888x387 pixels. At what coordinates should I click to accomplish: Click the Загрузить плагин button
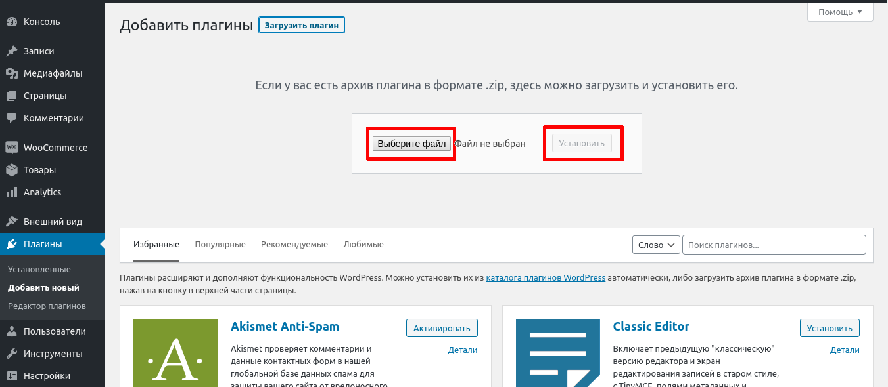pos(302,26)
